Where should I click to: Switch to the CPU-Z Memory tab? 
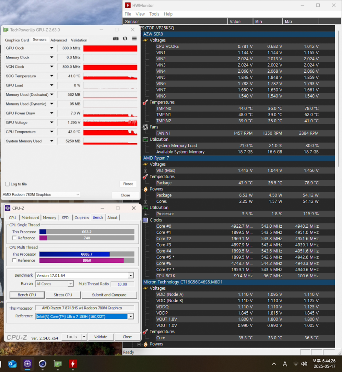(50, 217)
